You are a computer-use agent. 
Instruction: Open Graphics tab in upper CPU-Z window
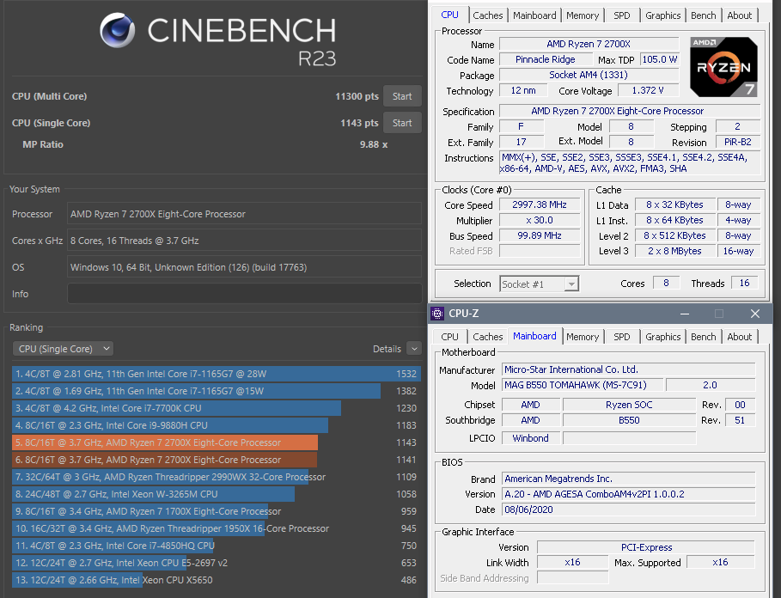coord(662,15)
